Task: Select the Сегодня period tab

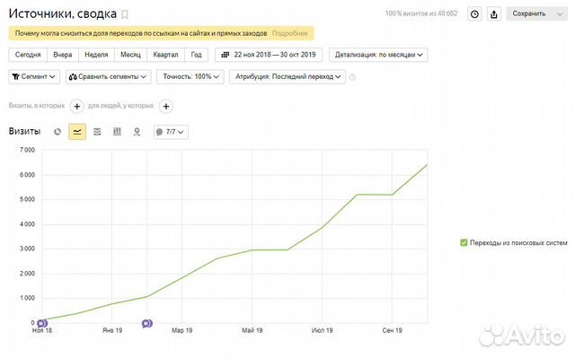Action: pyautogui.click(x=28, y=55)
